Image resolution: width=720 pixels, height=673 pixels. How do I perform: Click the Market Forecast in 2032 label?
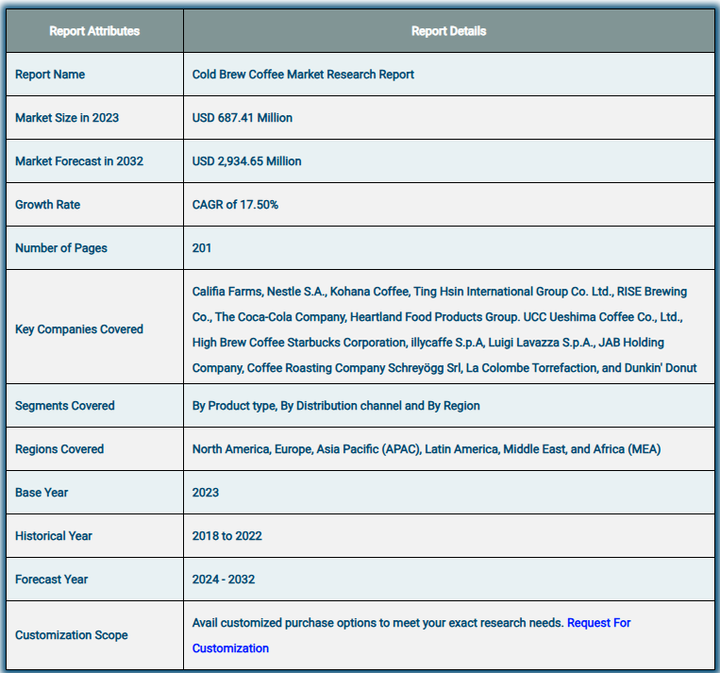79,161
